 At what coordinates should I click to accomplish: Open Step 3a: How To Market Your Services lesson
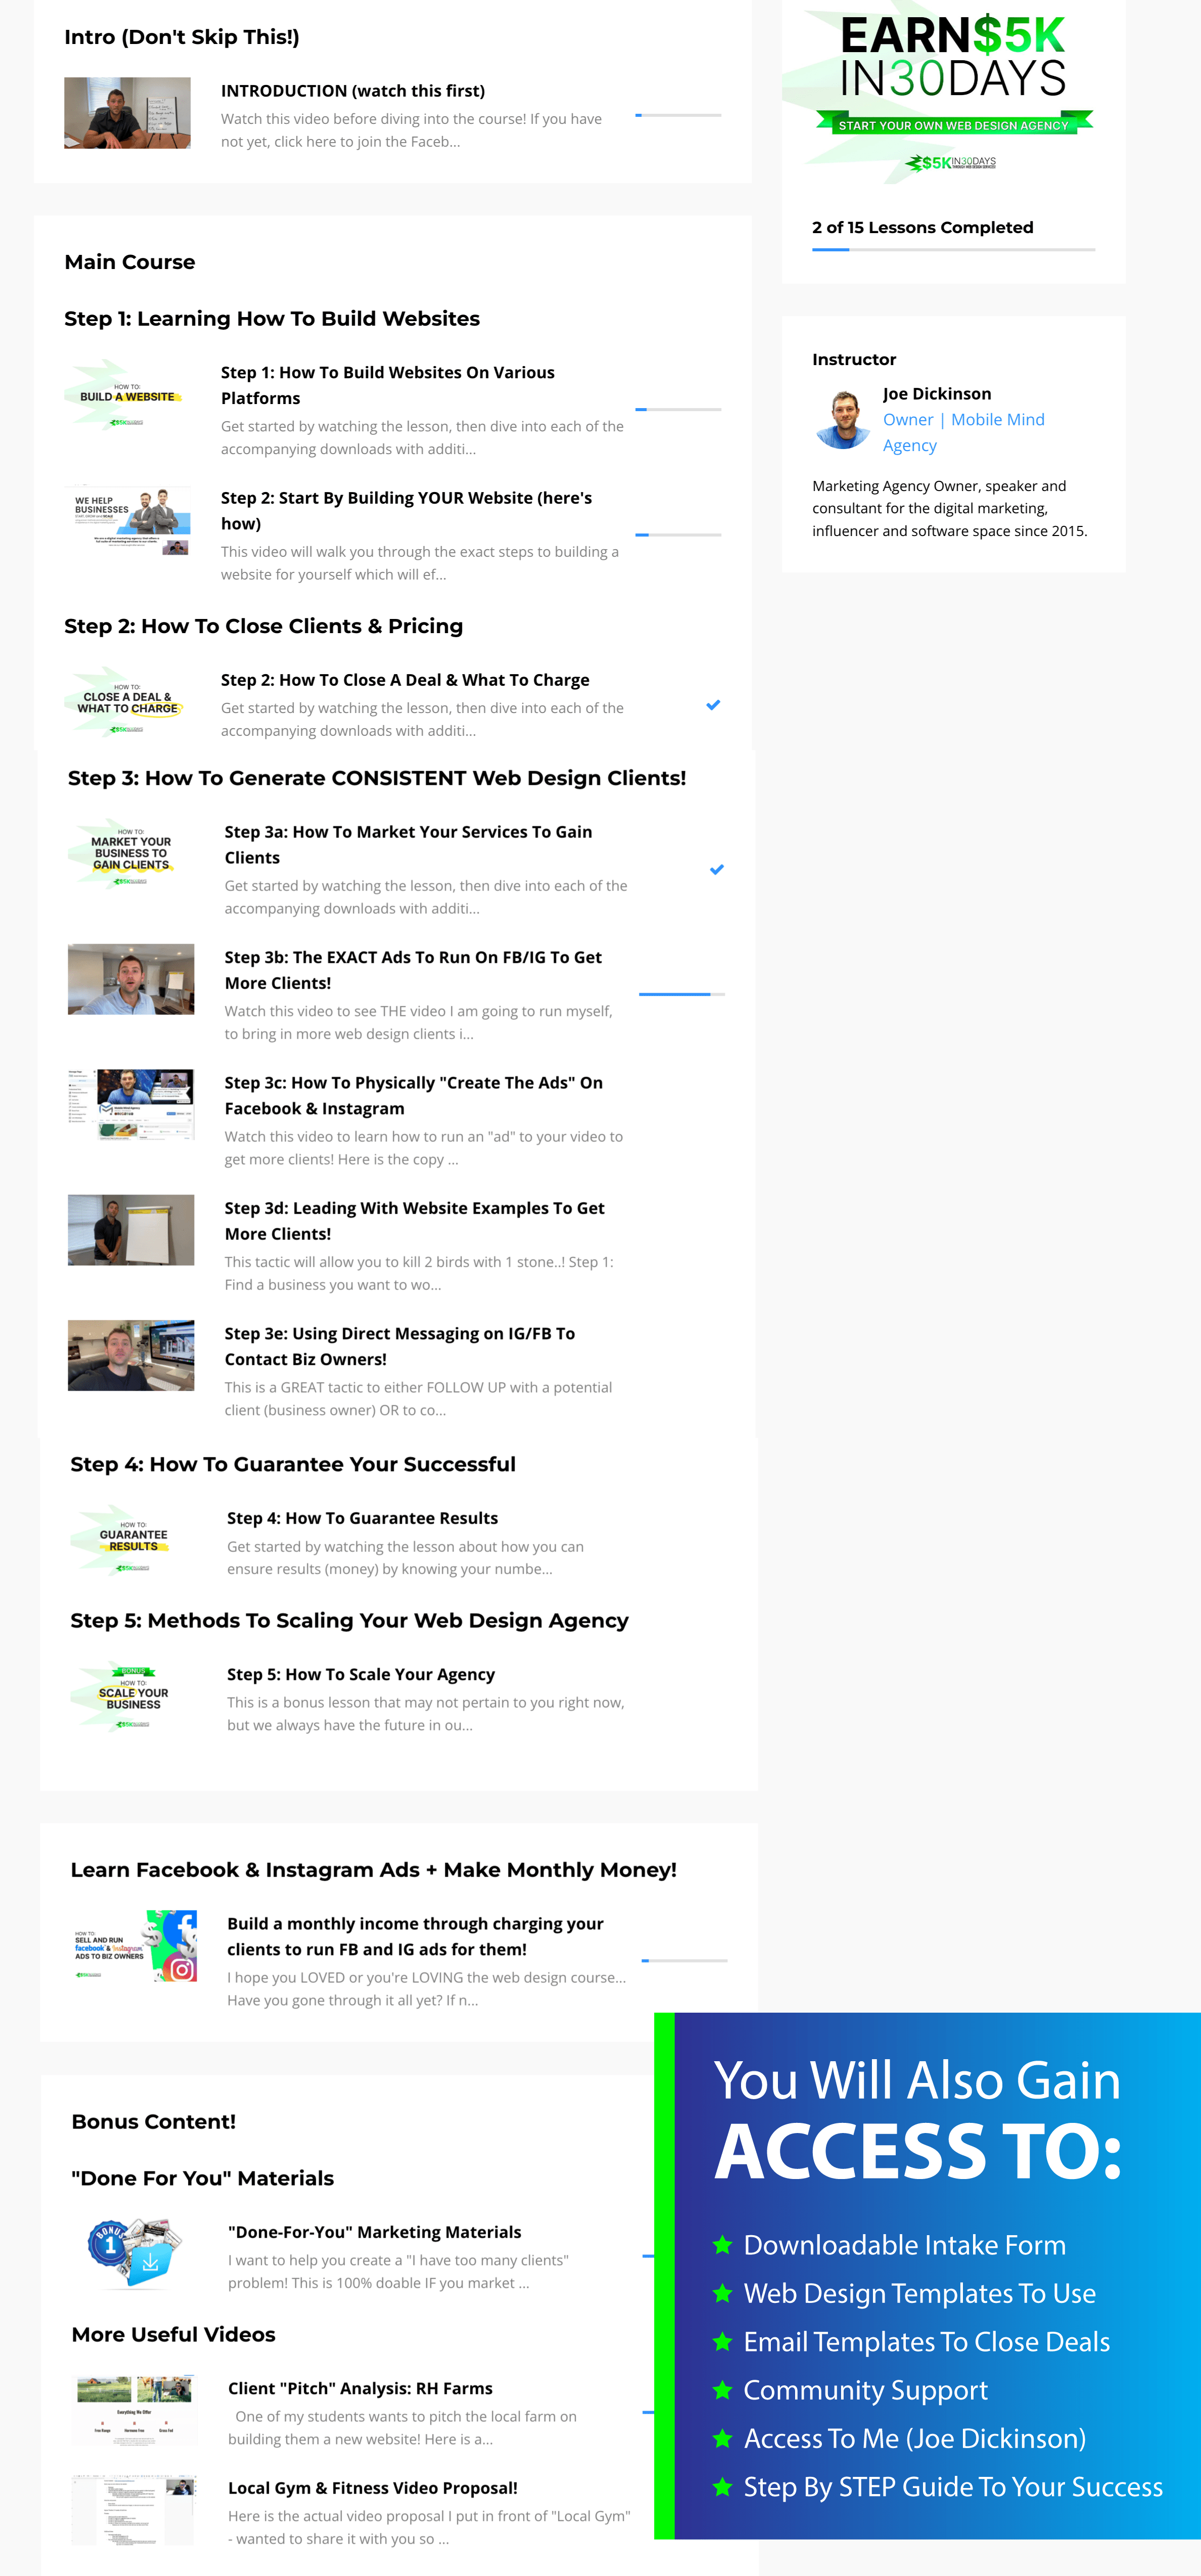408,844
